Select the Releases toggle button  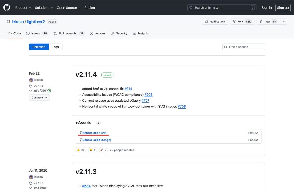[39, 47]
